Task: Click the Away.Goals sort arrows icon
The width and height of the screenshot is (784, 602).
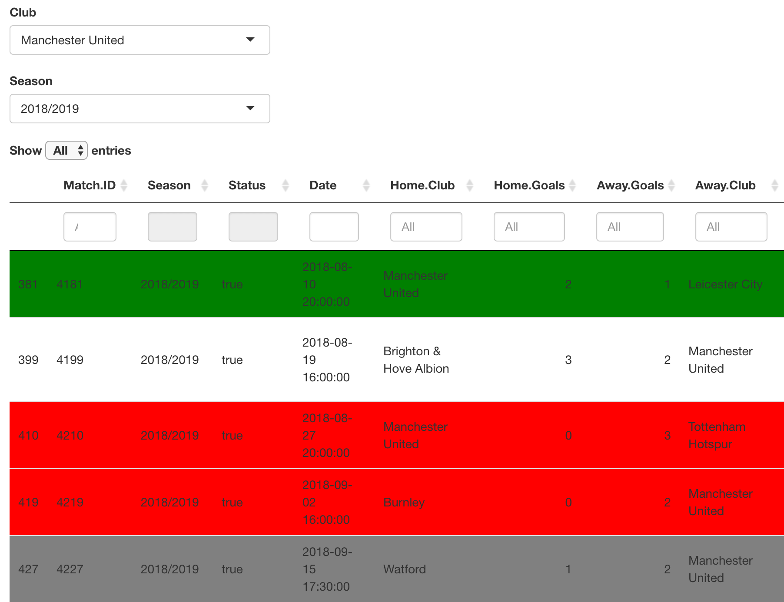Action: 672,185
